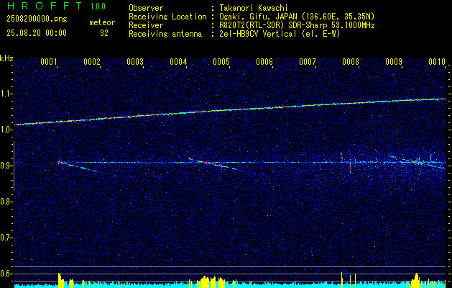Select time marker 0009

pos(394,62)
